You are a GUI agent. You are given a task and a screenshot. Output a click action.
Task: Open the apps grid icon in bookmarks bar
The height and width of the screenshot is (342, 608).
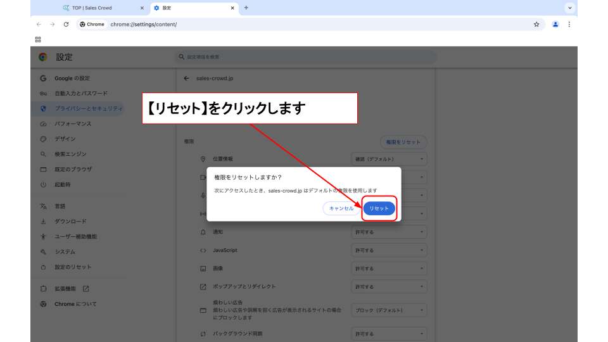38,39
